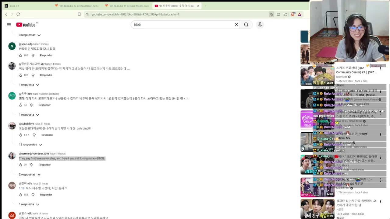Image resolution: width=390 pixels, height=219 pixels.
Task: Switch to Dark Moon episode 11 tab
Action: tap(126, 6)
